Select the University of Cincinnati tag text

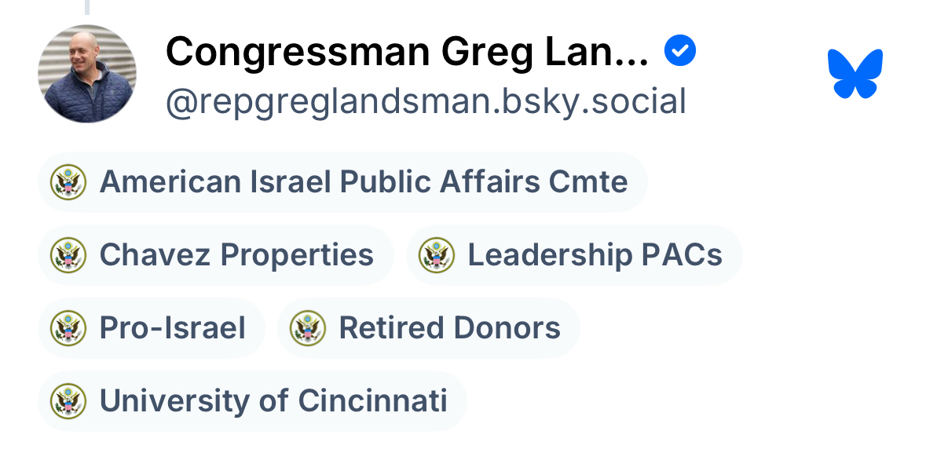273,401
